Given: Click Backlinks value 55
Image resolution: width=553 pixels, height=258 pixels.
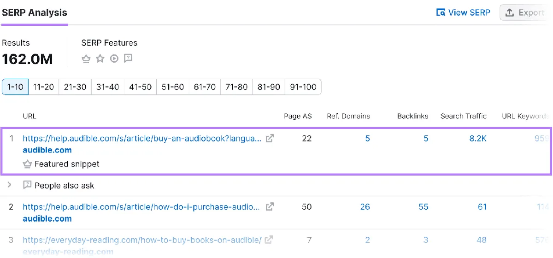Looking at the screenshot, I should (x=424, y=207).
